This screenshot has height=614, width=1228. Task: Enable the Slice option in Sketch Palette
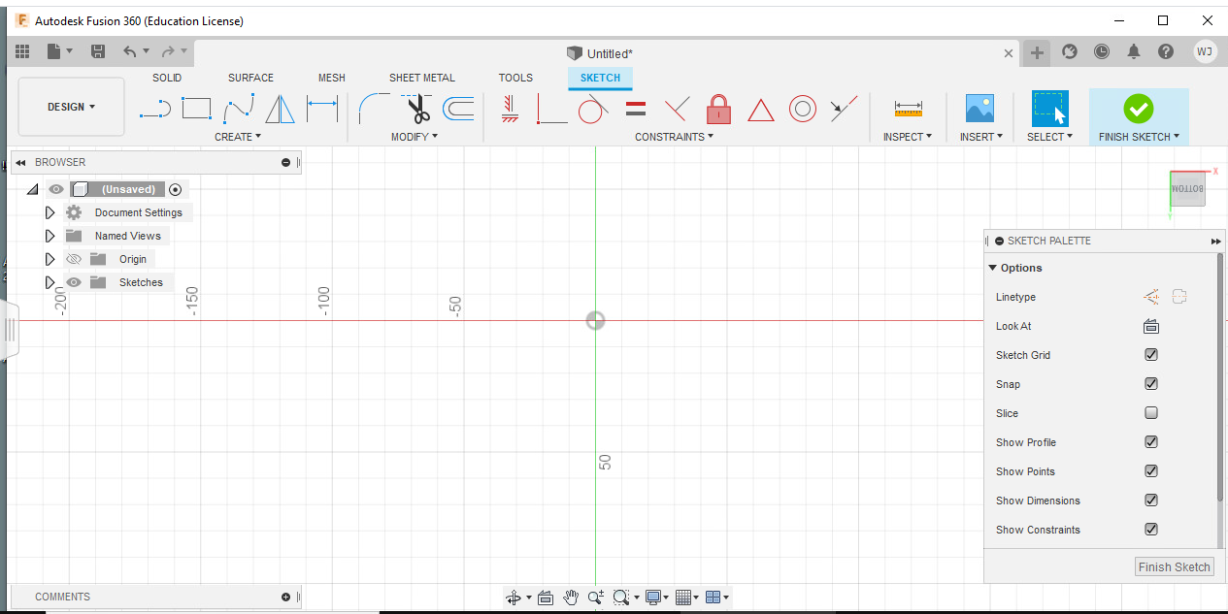tap(1150, 412)
